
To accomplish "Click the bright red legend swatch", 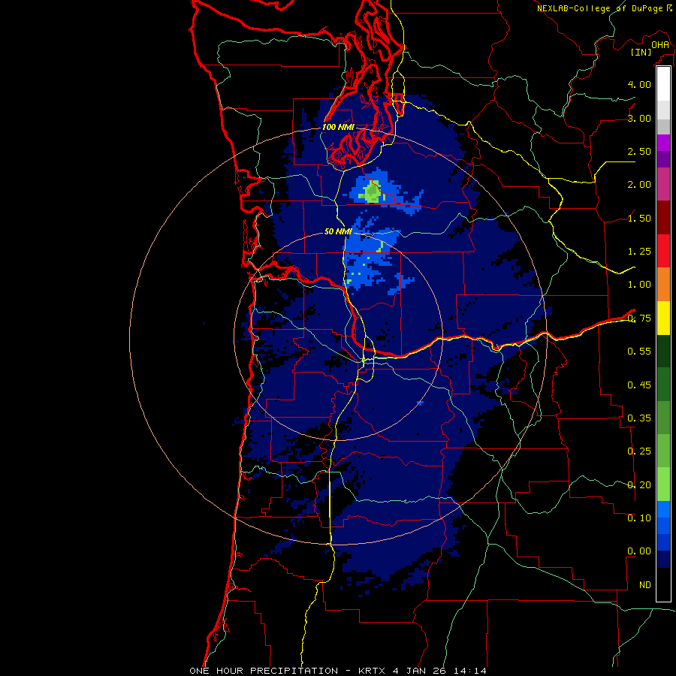I will click(x=663, y=251).
